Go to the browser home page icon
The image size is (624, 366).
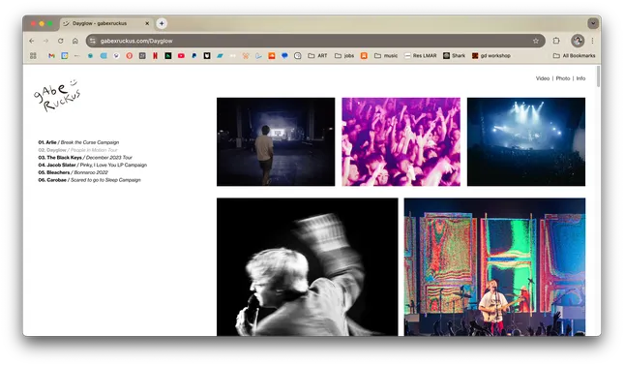click(x=75, y=41)
